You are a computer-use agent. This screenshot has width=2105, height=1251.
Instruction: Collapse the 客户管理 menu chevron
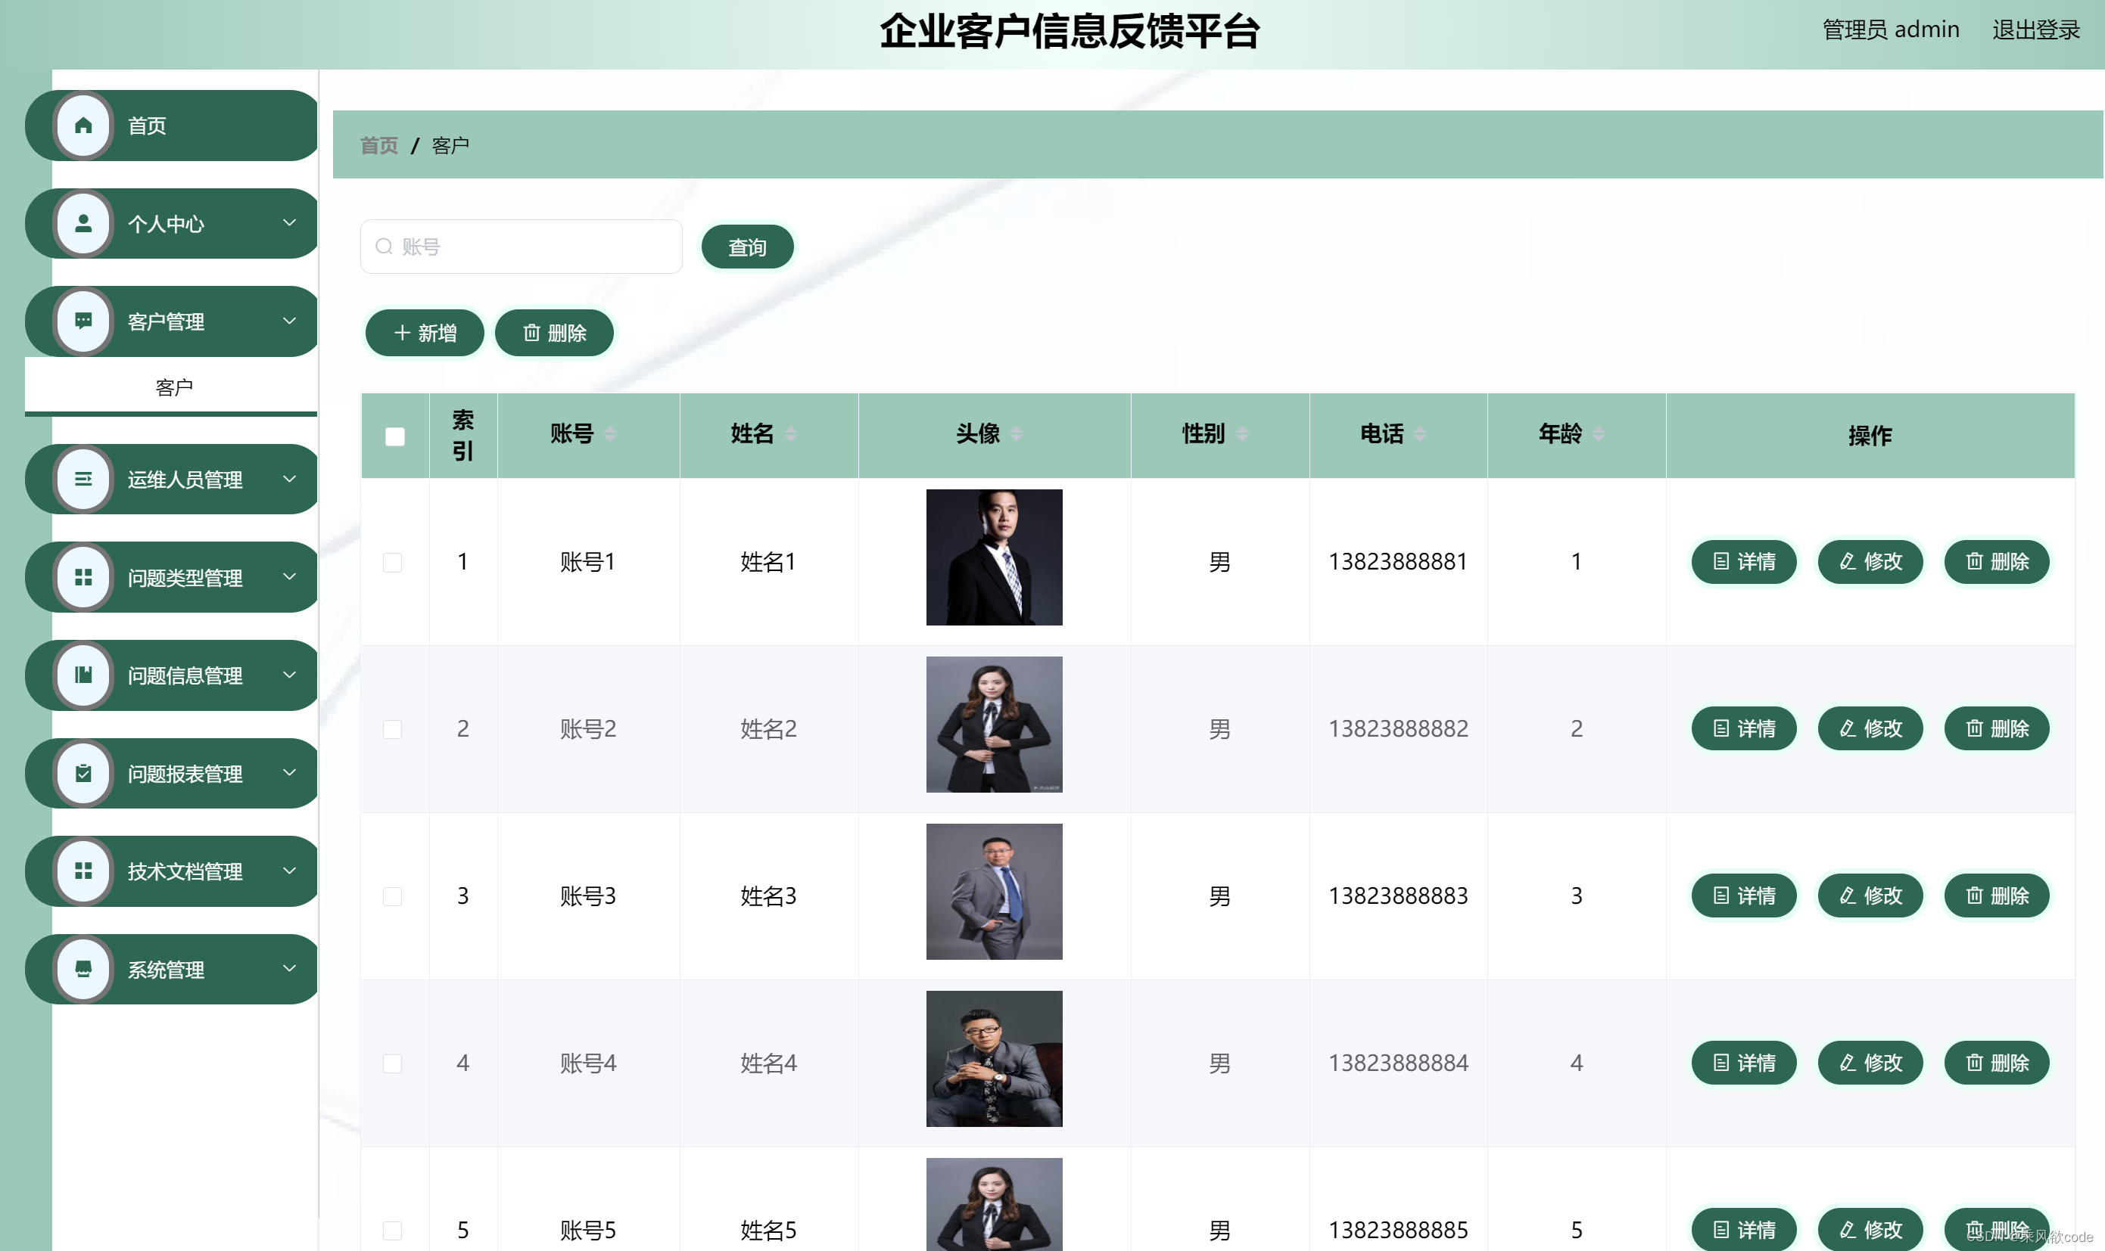pyautogui.click(x=289, y=321)
